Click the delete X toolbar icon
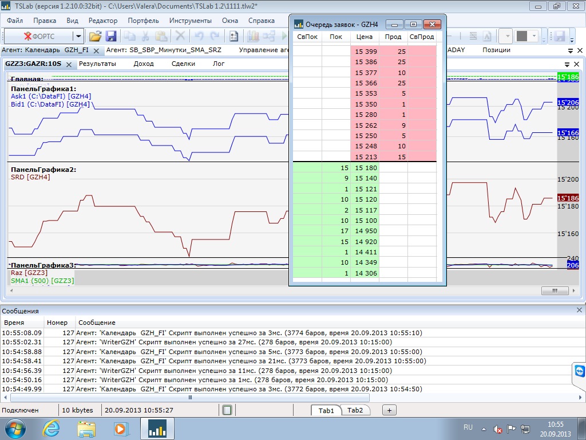 [180, 36]
